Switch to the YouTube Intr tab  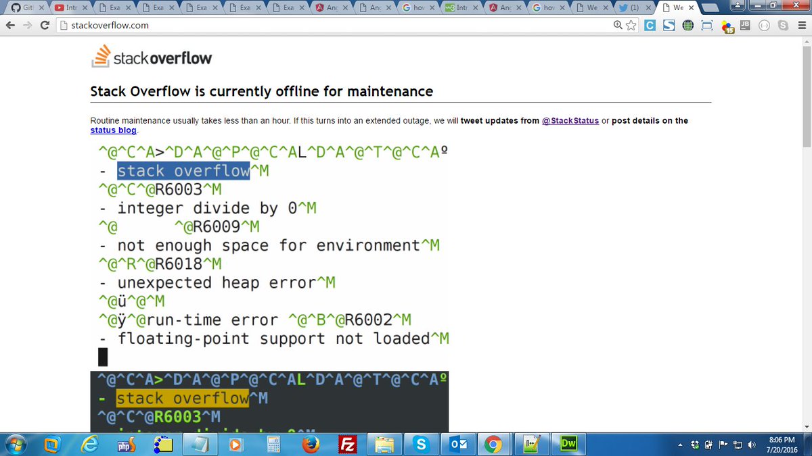point(71,8)
